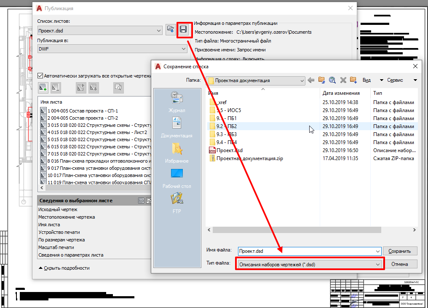Open the Вид menu
Screen dimensions: 428x308
click(366, 80)
